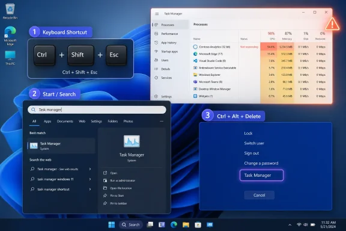Open the volume icon in system tray

306,224
